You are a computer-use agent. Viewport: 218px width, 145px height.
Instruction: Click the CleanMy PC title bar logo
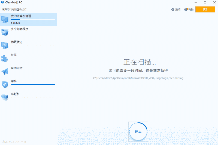tap(3, 2)
